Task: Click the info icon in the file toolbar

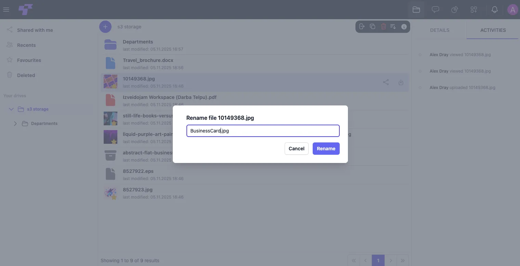Action: point(404,26)
